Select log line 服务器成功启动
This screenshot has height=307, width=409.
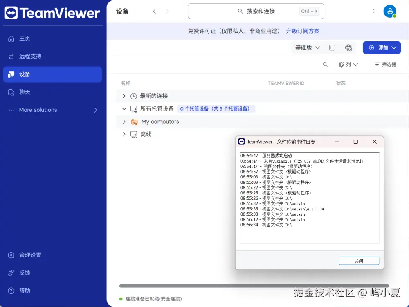coord(266,156)
